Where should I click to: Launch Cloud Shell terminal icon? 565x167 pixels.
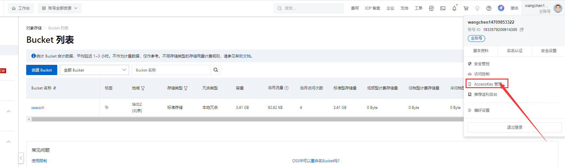[x=443, y=8]
